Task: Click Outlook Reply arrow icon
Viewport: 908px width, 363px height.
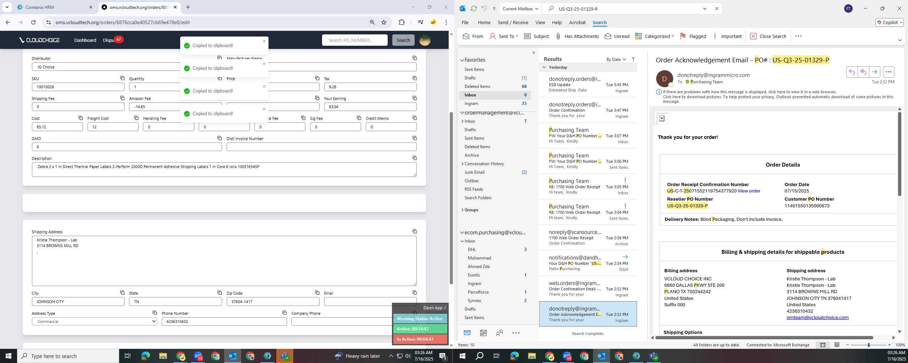Action: coord(852,72)
